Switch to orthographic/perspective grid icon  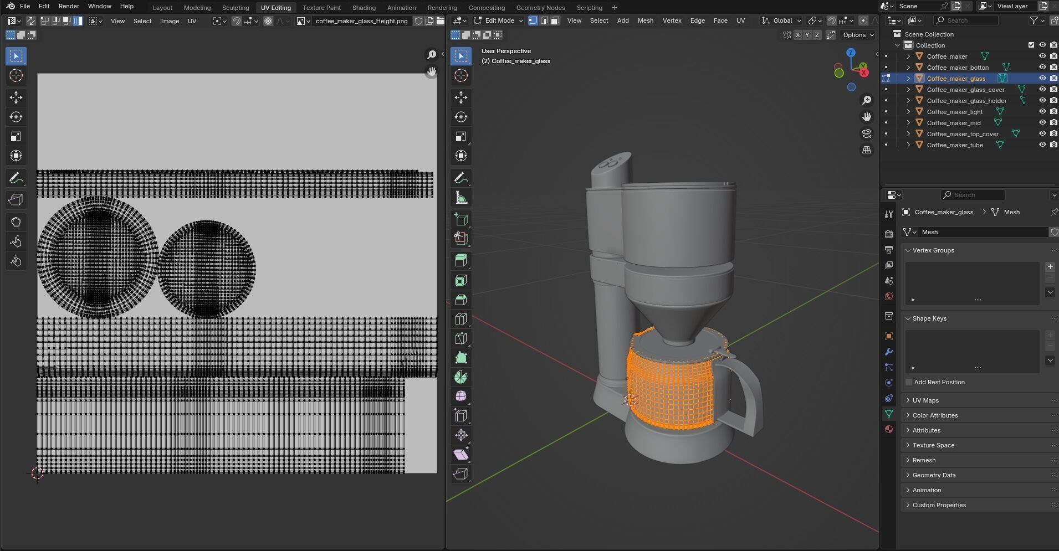(867, 150)
